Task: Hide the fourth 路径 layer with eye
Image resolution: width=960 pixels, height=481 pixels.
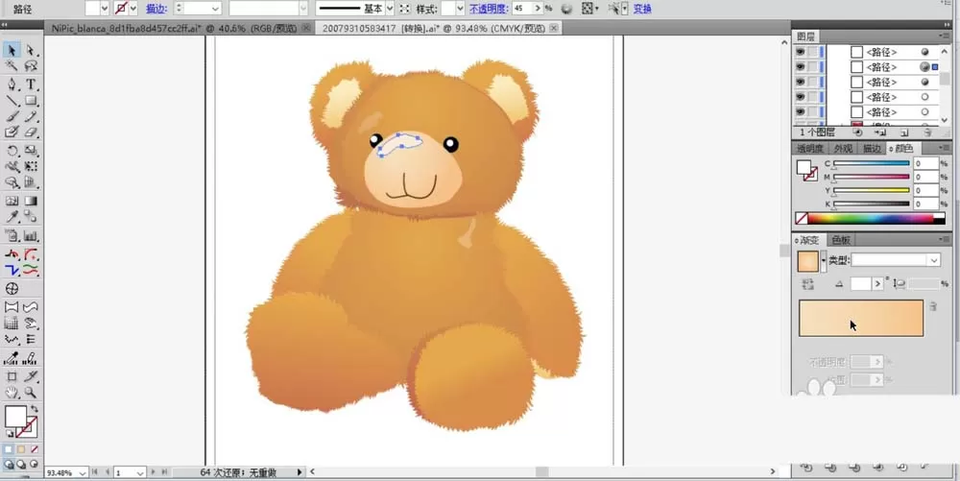Action: (x=801, y=97)
